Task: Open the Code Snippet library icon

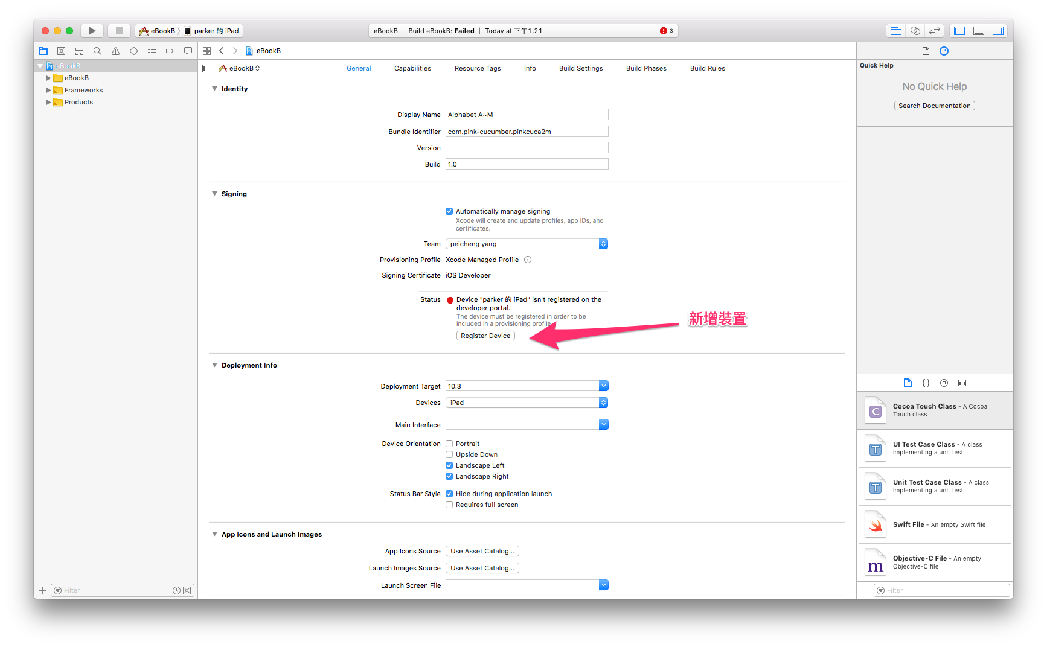Action: [926, 383]
